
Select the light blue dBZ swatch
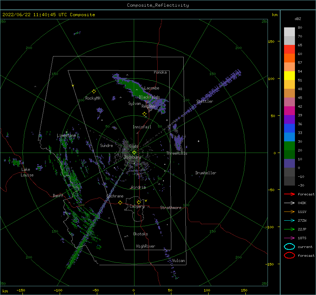point(289,137)
